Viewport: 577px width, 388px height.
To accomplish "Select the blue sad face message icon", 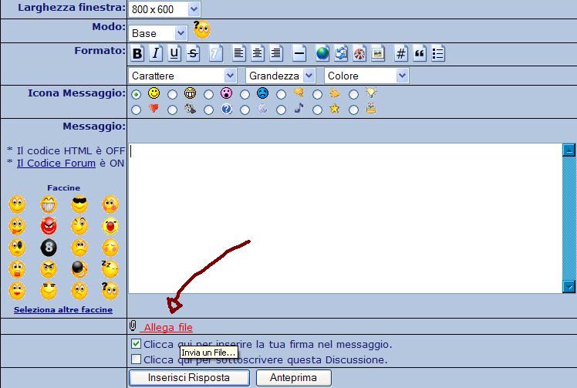I will [x=245, y=93].
